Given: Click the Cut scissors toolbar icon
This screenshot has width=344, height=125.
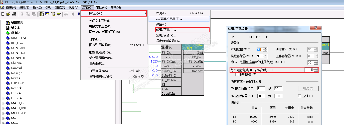Looking at the screenshot, I should (x=22, y=14).
